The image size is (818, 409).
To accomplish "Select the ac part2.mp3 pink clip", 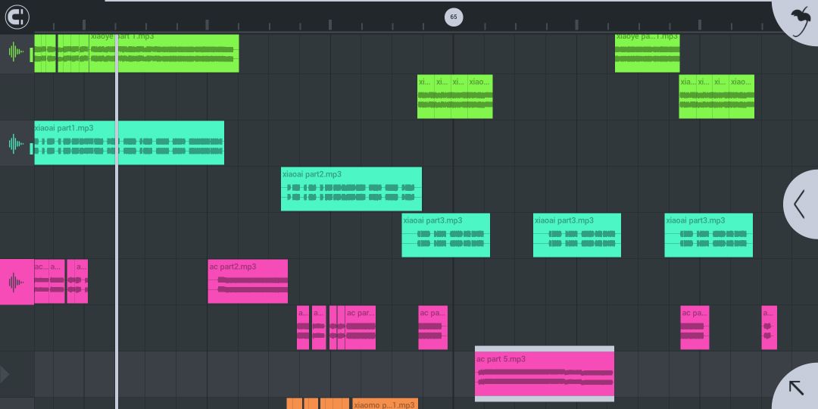I will pos(248,281).
